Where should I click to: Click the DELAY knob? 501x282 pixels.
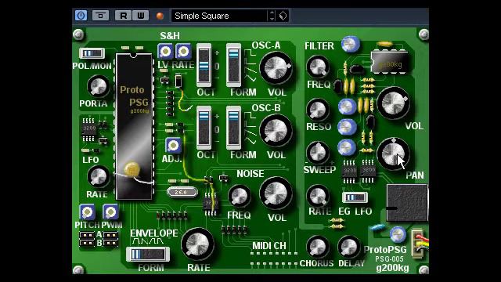[x=349, y=247]
